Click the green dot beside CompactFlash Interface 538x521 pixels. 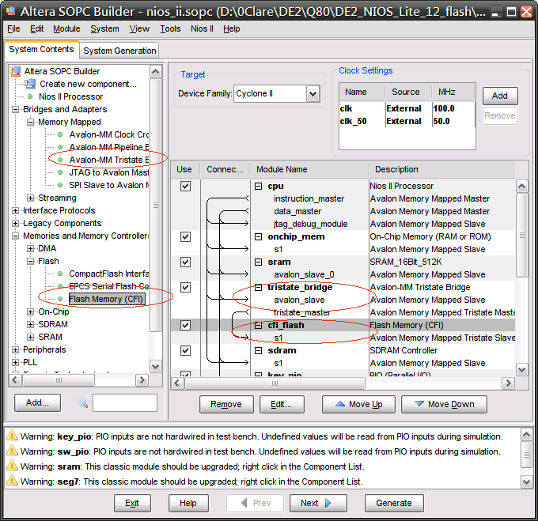click(x=60, y=274)
